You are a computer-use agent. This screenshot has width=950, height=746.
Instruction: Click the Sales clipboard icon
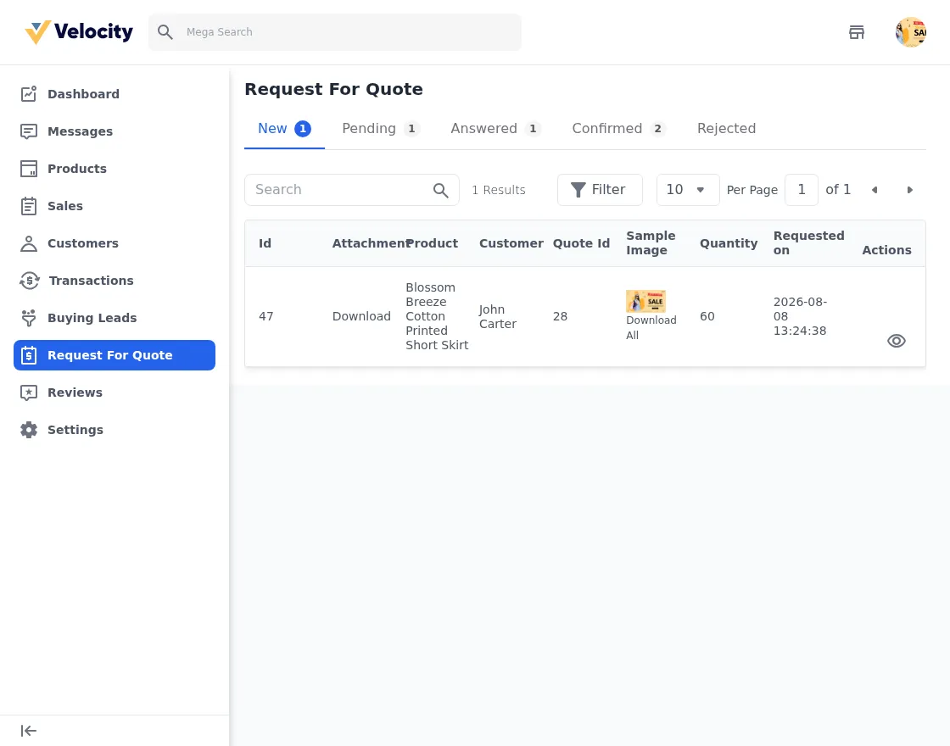(29, 206)
